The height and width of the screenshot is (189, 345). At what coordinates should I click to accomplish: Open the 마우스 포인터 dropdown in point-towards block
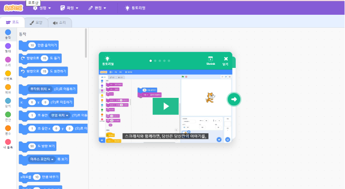pyautogui.click(x=42, y=160)
